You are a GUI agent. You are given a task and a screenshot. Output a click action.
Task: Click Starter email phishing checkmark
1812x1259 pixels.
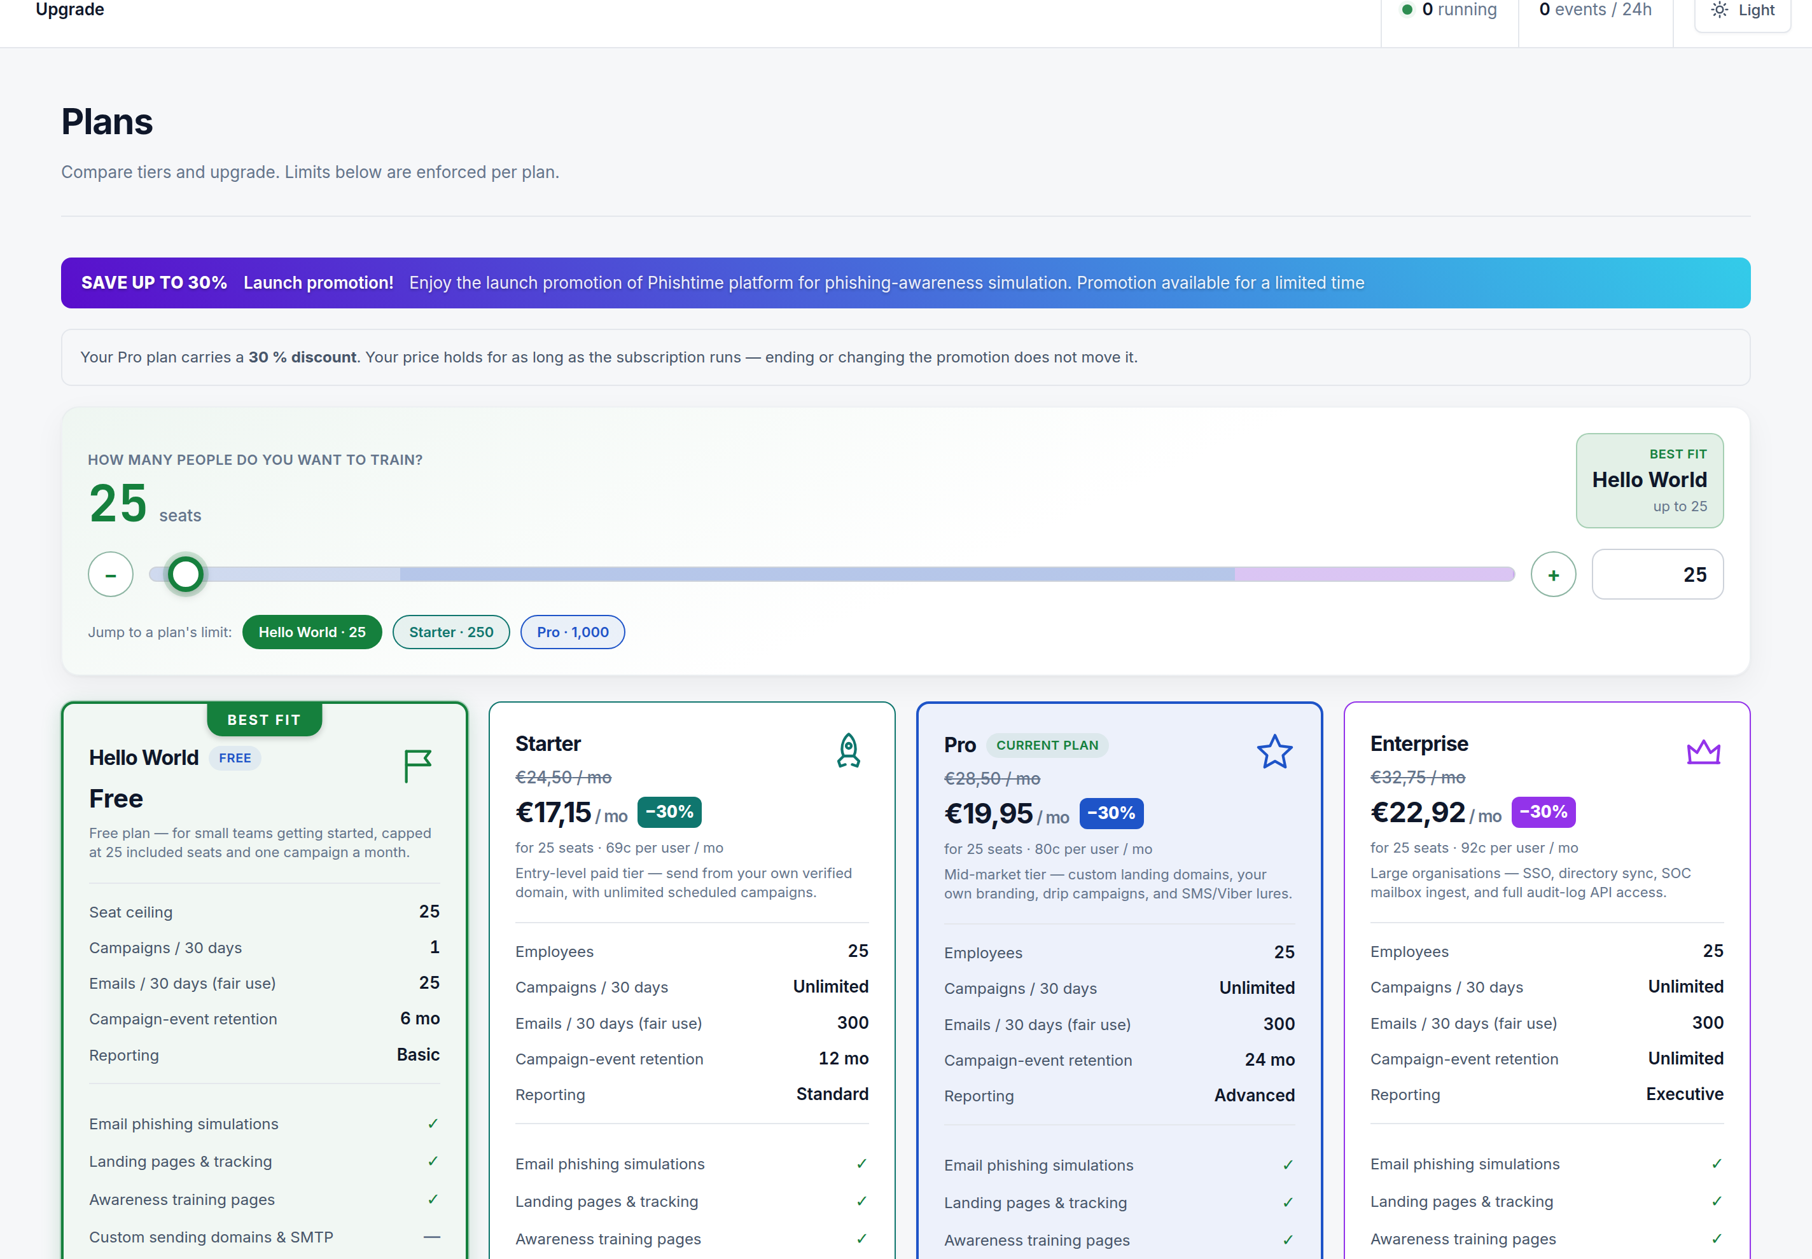click(x=862, y=1164)
